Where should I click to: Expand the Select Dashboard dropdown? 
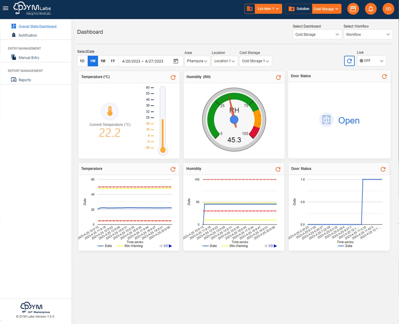click(x=317, y=35)
